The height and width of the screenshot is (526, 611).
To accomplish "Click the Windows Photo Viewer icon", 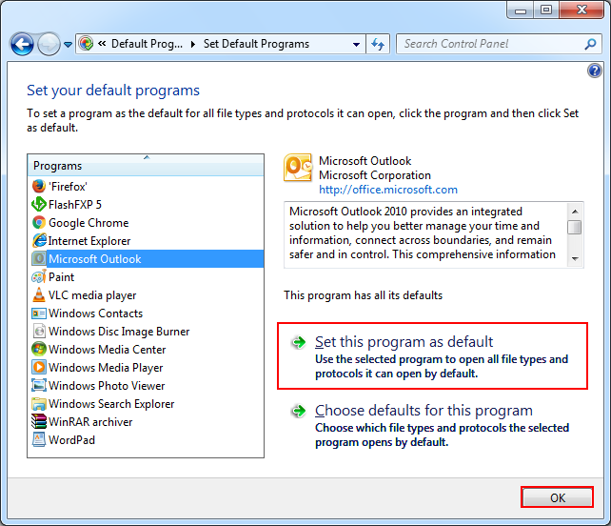I will point(39,385).
